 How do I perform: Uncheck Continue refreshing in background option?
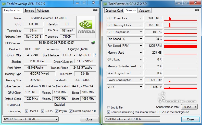point(108,112)
